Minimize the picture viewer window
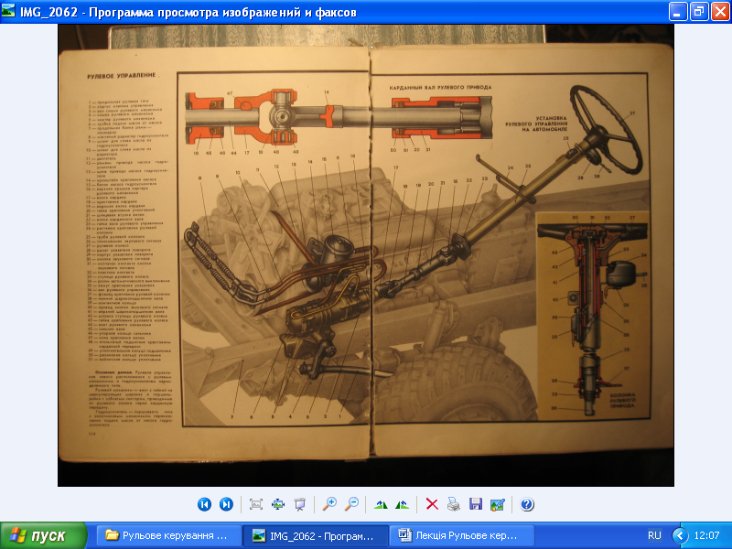Screen dimensions: 732x549 click(x=678, y=12)
